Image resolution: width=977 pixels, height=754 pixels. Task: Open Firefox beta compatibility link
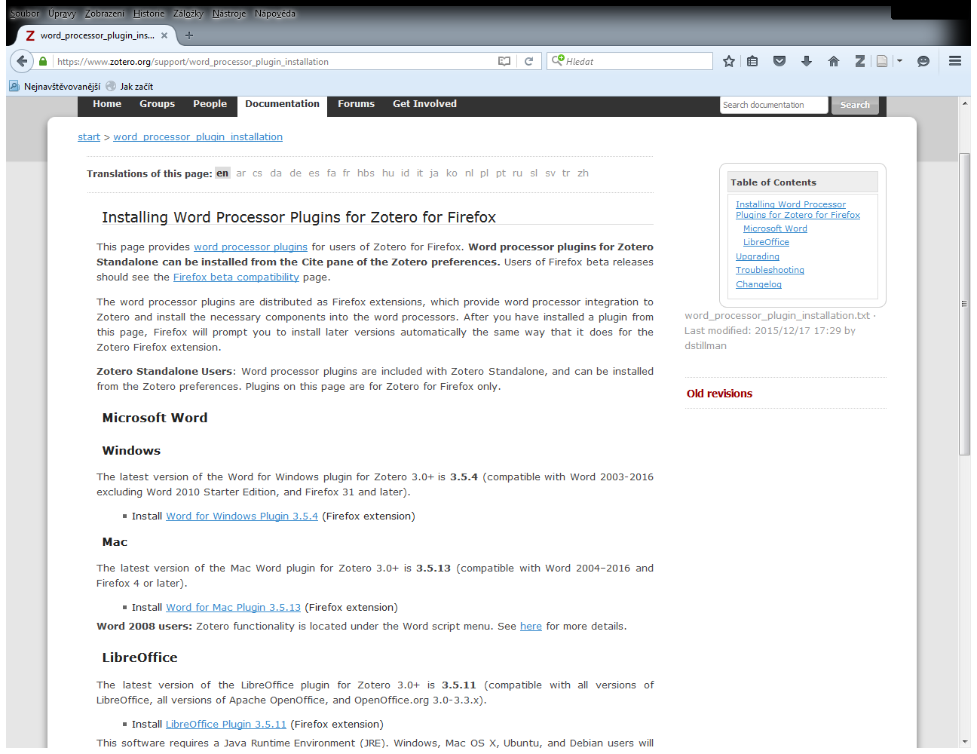(236, 277)
